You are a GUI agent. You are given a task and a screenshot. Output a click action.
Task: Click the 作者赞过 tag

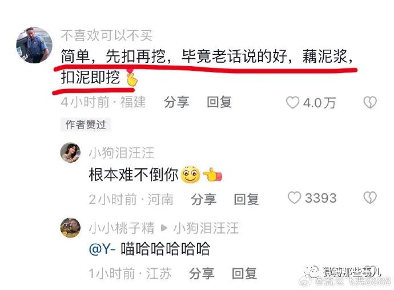pyautogui.click(x=86, y=124)
